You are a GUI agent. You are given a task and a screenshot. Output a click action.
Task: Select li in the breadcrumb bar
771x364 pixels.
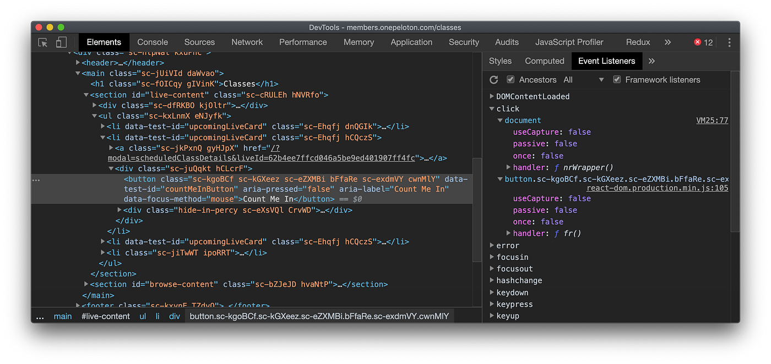pyautogui.click(x=158, y=317)
